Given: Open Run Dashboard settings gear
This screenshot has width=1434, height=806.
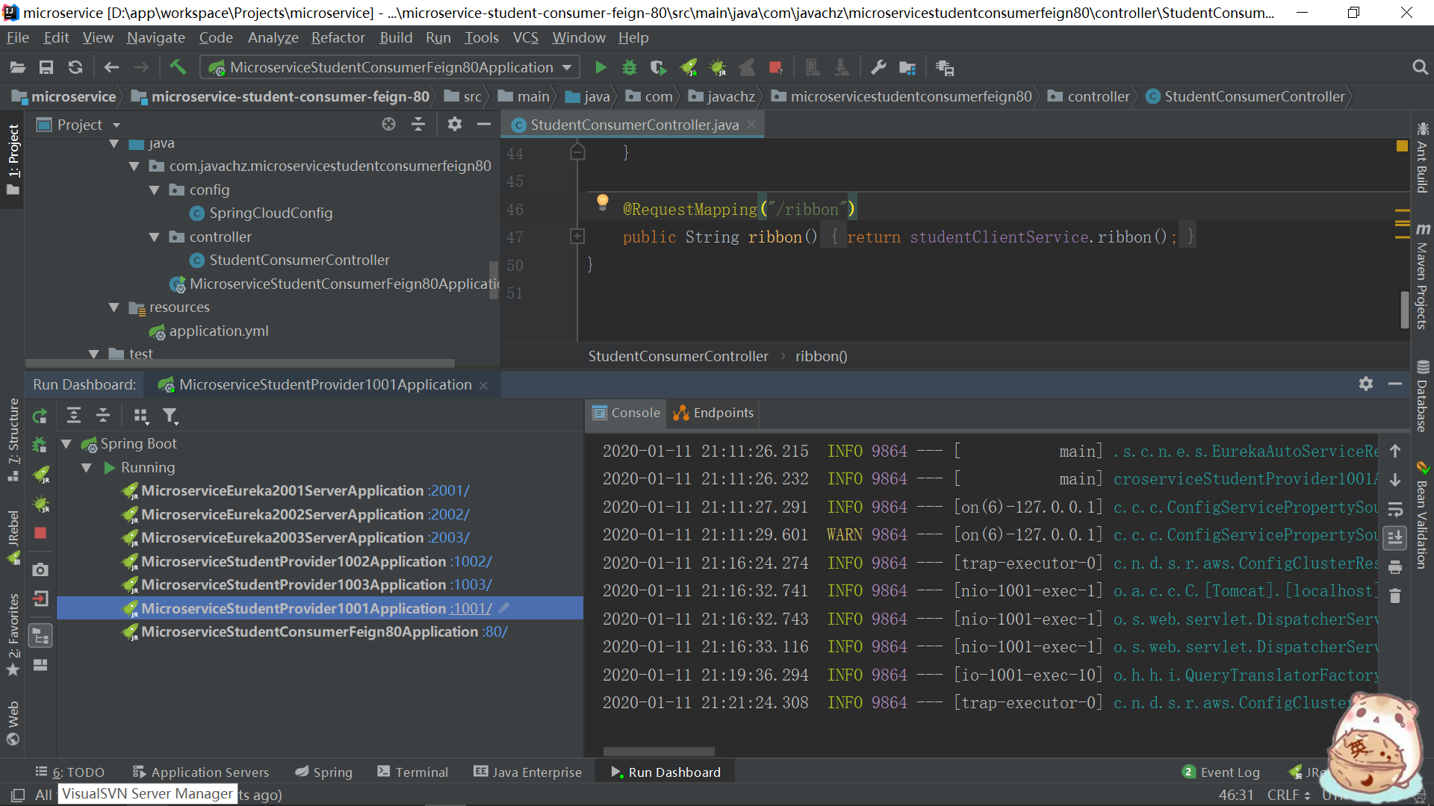Looking at the screenshot, I should coord(1366,384).
